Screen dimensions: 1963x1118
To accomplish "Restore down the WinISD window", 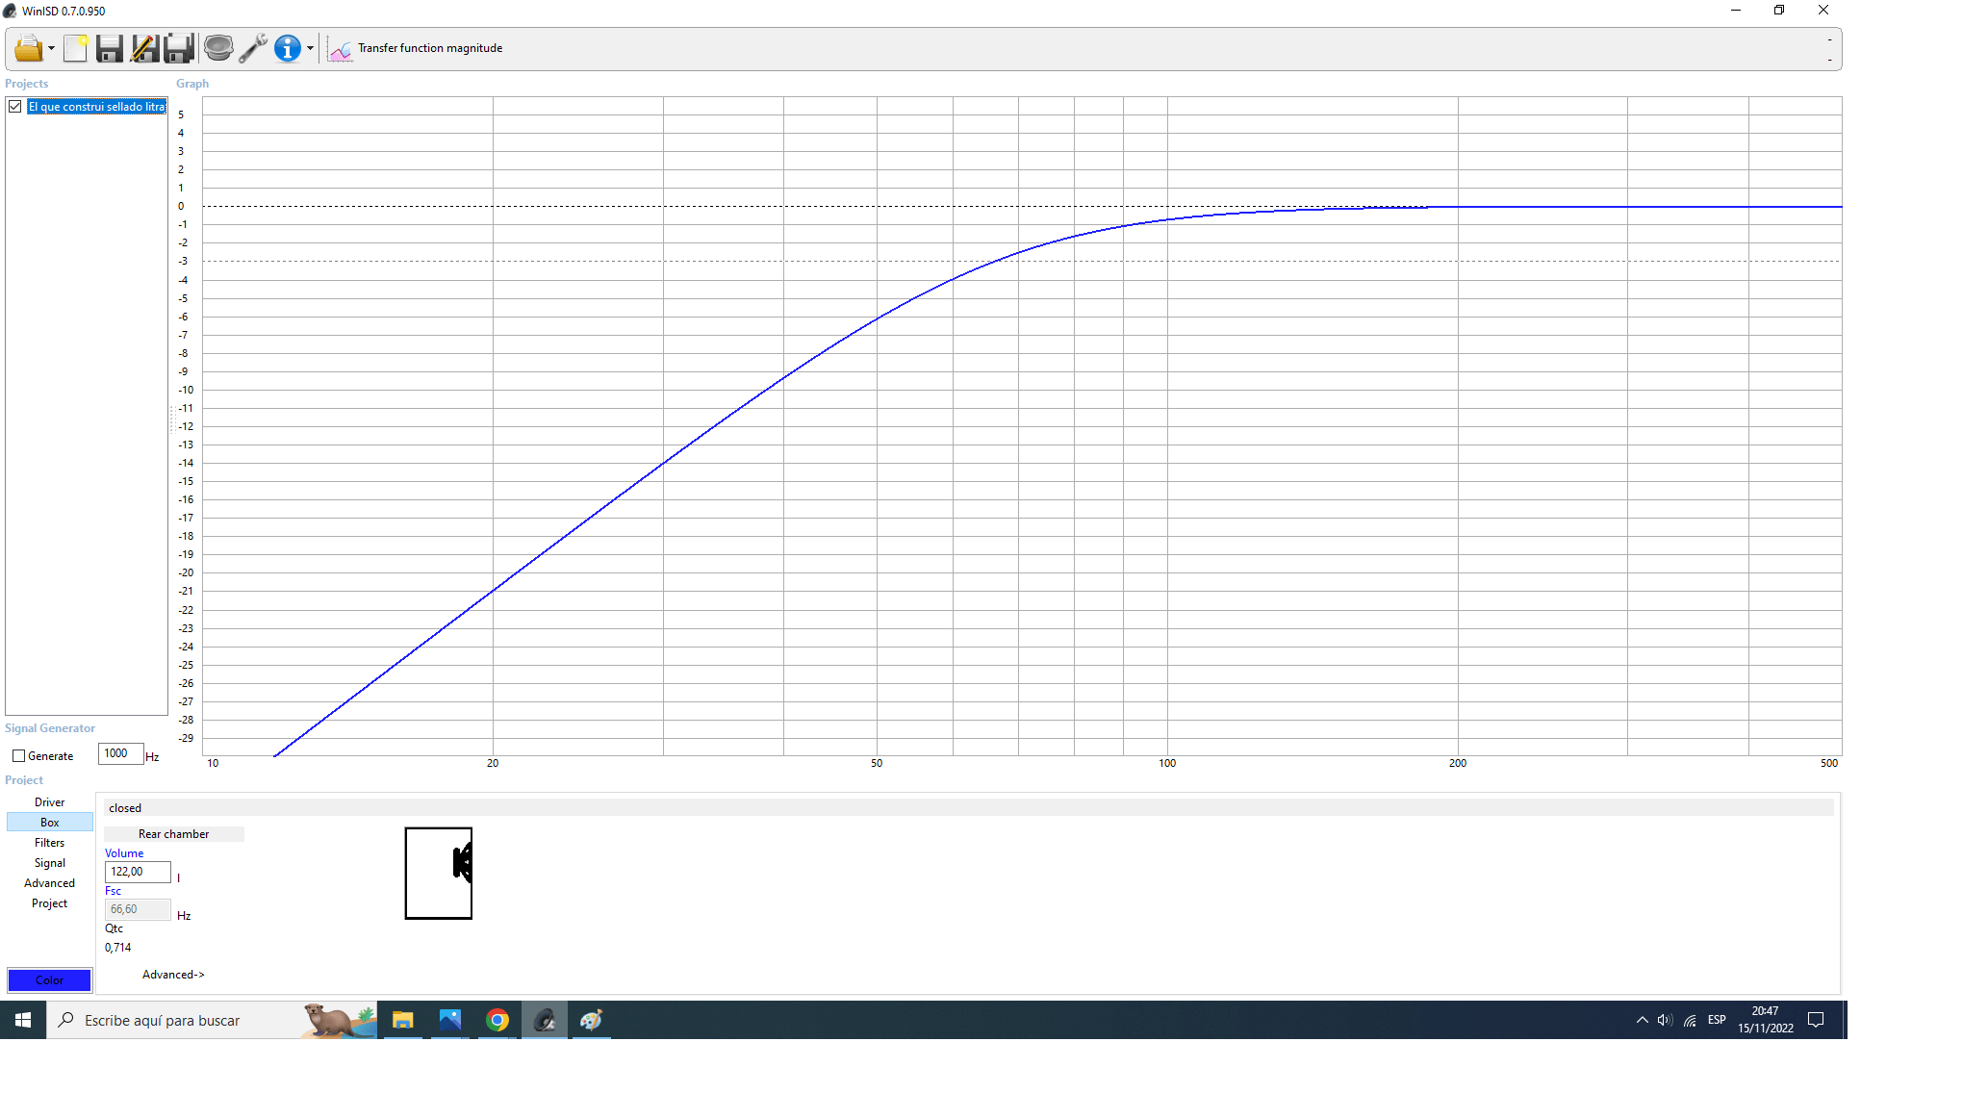I will (x=1779, y=11).
